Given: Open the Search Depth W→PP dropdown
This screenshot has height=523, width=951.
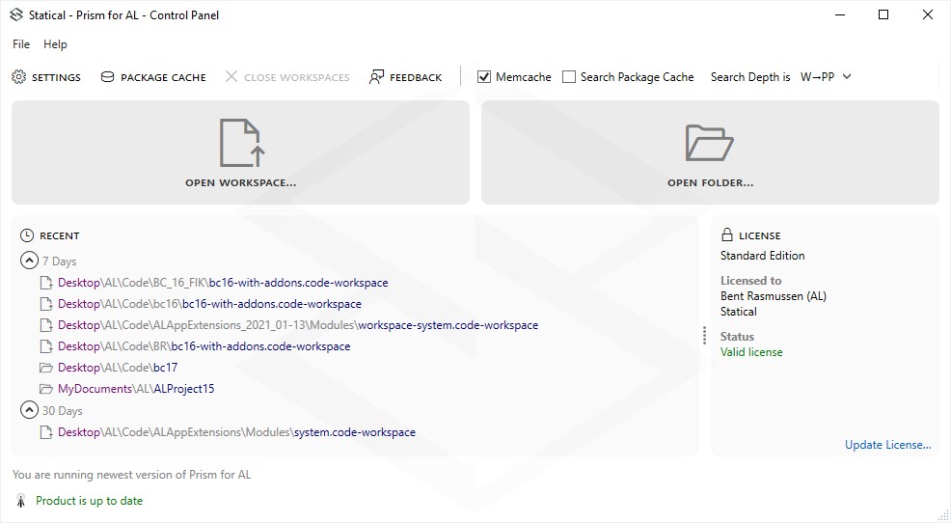Looking at the screenshot, I should pos(826,77).
